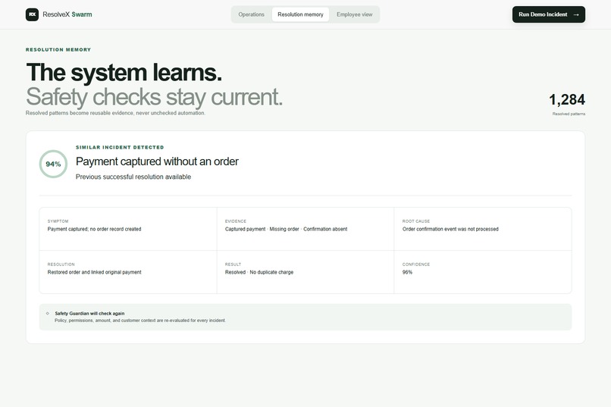Click the 96% confidence value

(x=407, y=272)
